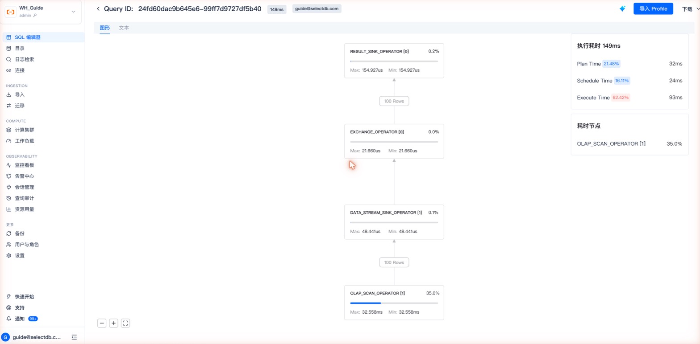Click the OLAP_SCAN_OPERATOR progress bar
Image resolution: width=700 pixels, height=344 pixels.
pos(394,303)
